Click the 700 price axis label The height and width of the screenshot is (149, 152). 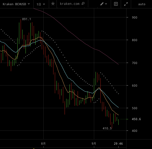(x=135, y=63)
